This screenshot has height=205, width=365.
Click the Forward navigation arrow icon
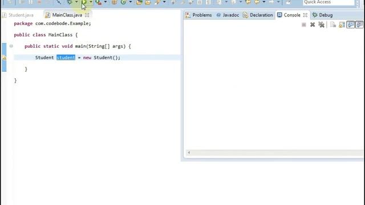pyautogui.click(x=271, y=2)
